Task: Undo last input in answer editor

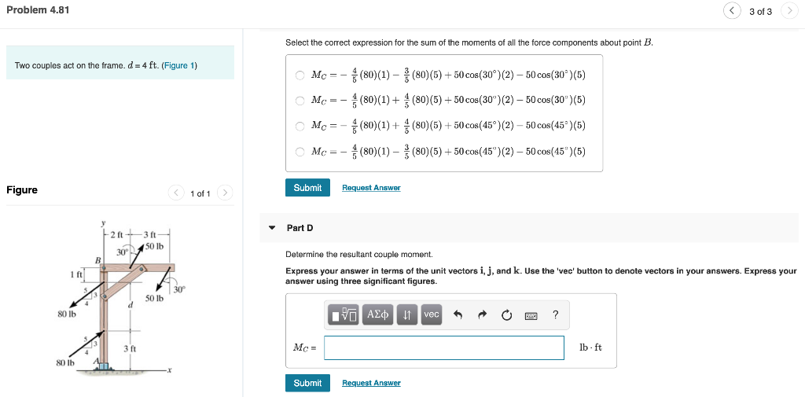Action: pos(458,315)
